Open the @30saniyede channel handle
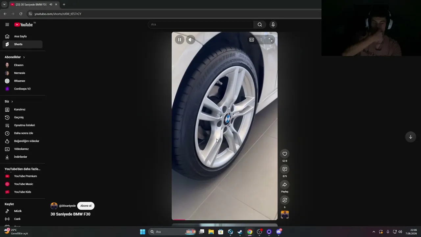Viewport: 421px width, 237px height. tap(67, 206)
